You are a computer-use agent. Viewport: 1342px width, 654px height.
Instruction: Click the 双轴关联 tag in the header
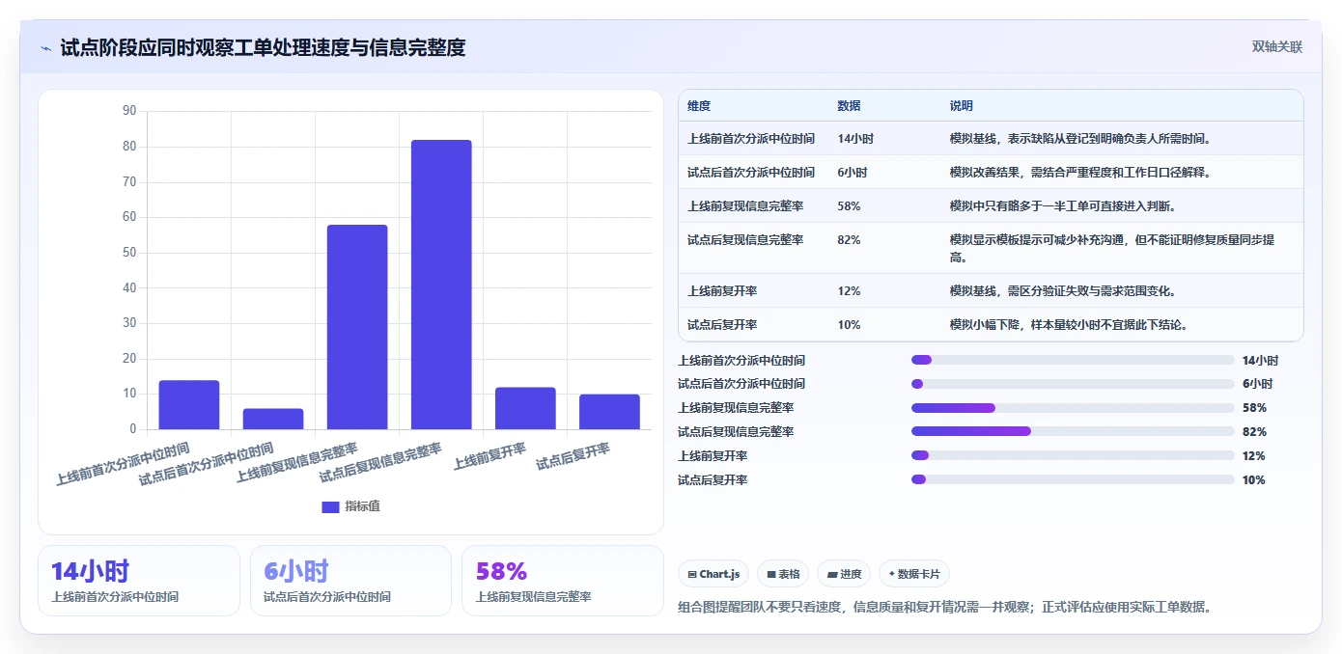[x=1276, y=47]
